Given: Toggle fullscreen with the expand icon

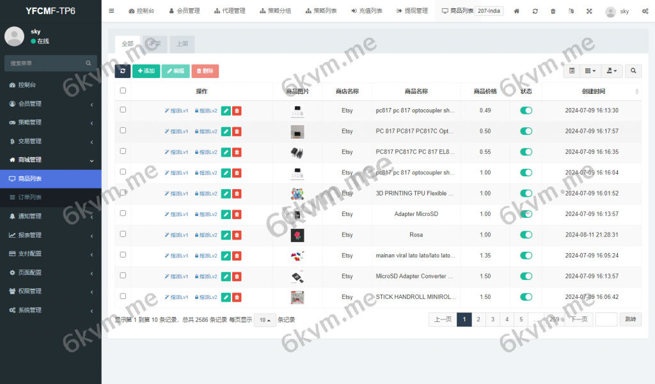Looking at the screenshot, I should click(x=589, y=11).
